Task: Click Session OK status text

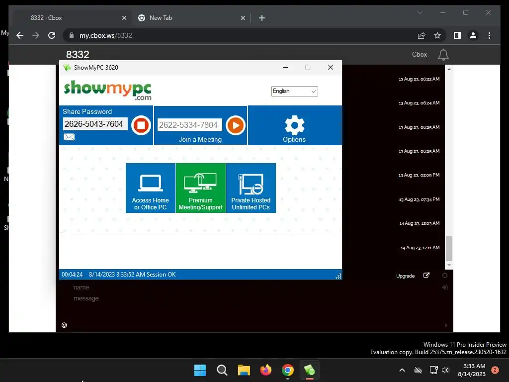Action: point(161,275)
